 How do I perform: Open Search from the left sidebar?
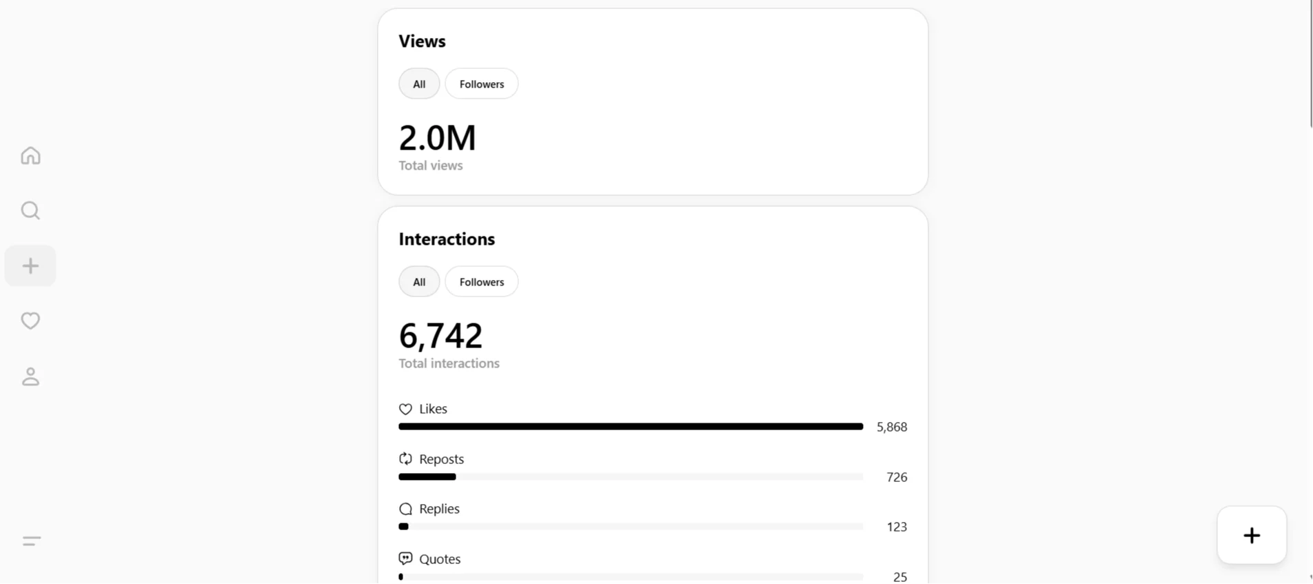[x=30, y=210]
